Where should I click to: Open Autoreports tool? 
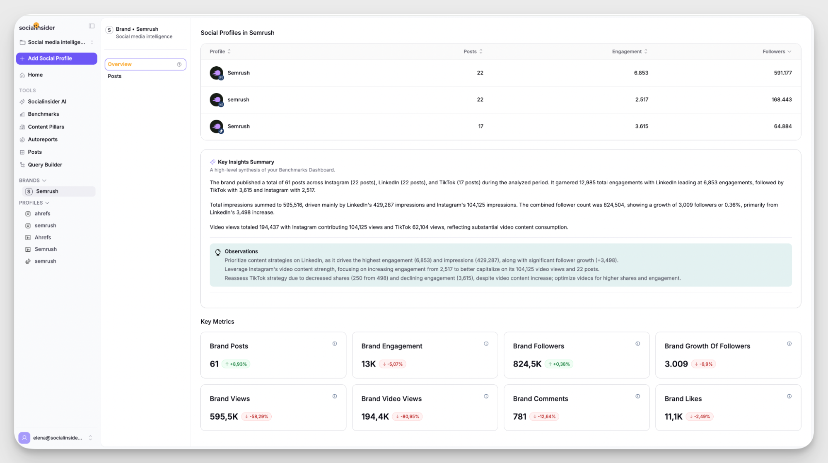(42, 140)
